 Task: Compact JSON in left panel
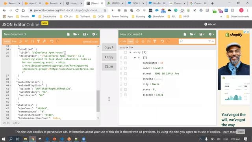26,41
